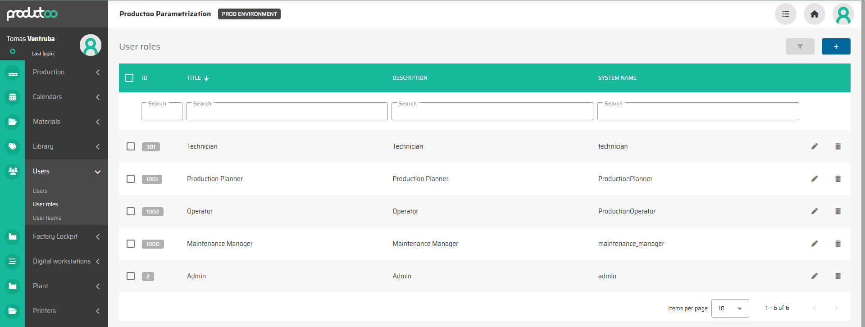Click the home icon in top bar
Image resolution: width=865 pixels, height=327 pixels.
pyautogui.click(x=814, y=14)
